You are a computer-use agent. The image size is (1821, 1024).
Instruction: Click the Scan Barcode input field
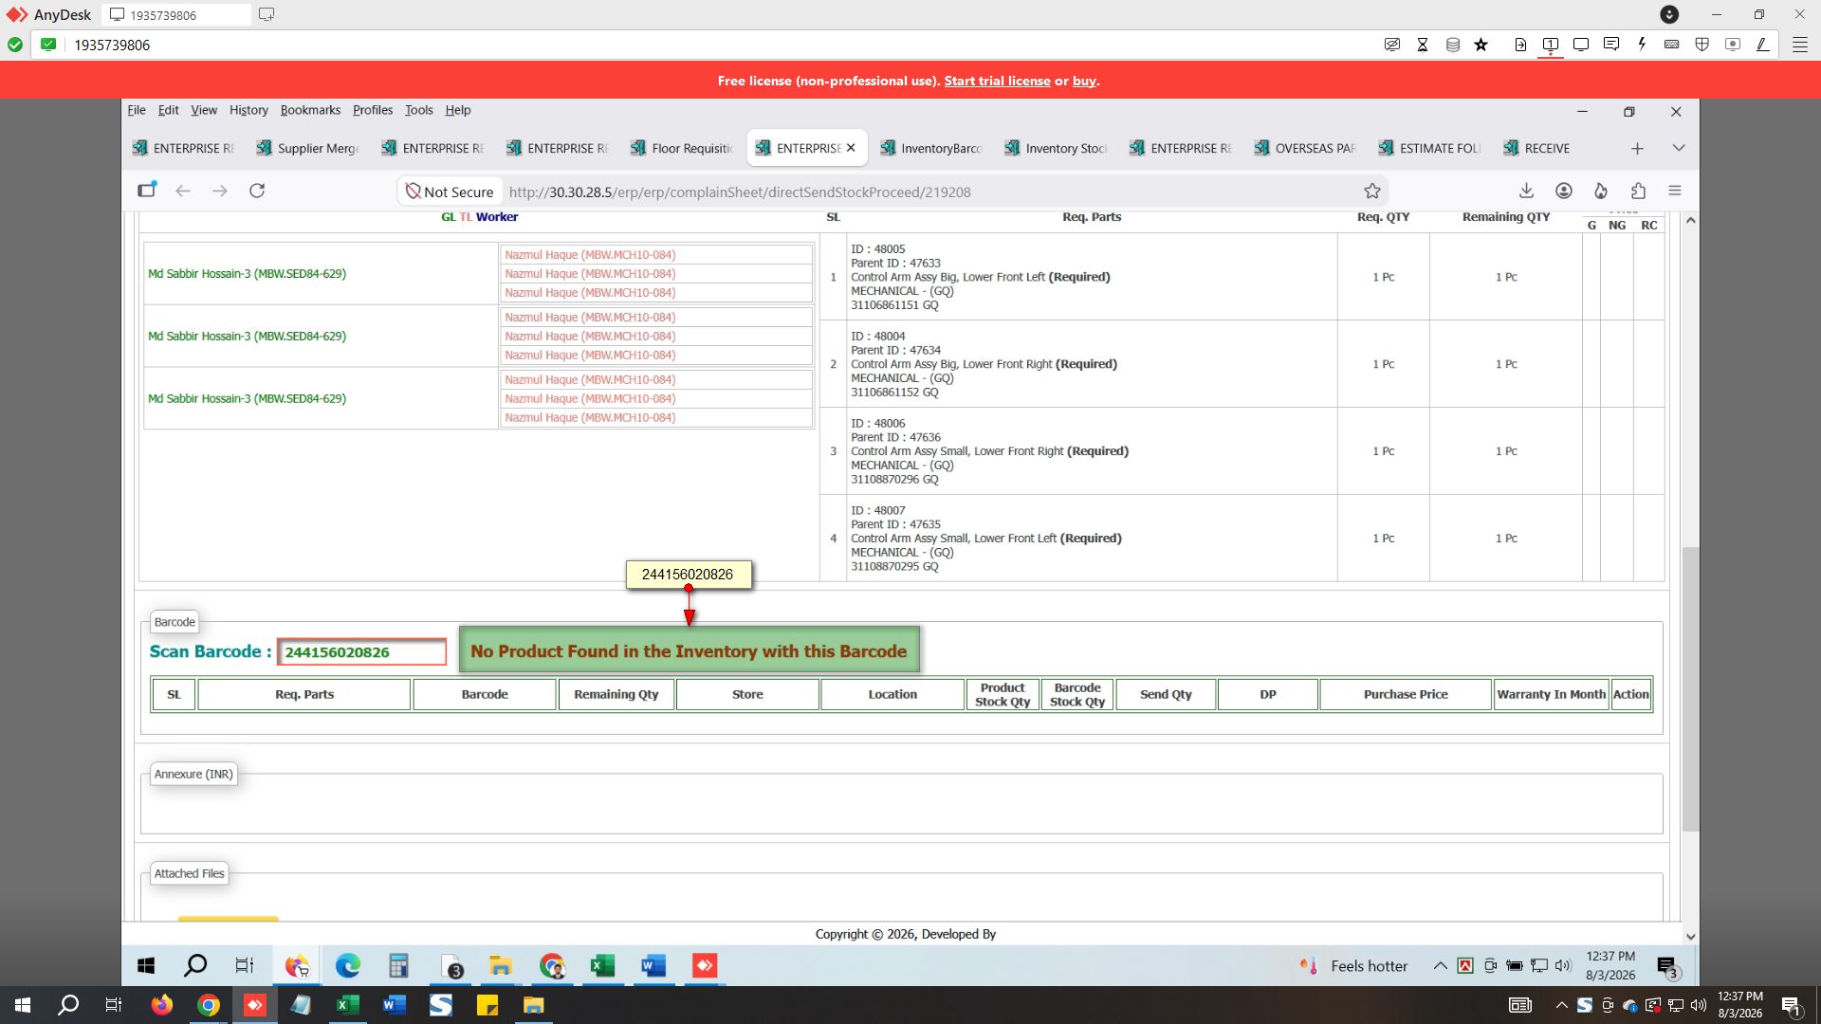361,652
